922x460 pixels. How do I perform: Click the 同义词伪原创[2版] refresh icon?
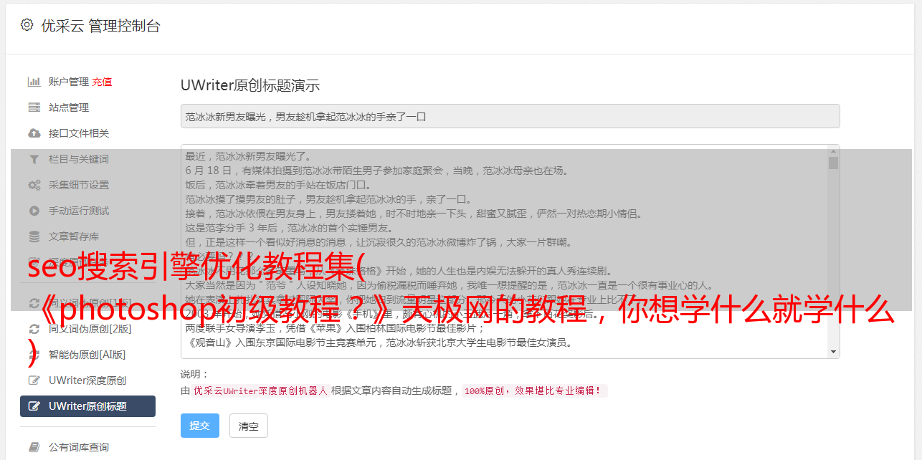[34, 329]
